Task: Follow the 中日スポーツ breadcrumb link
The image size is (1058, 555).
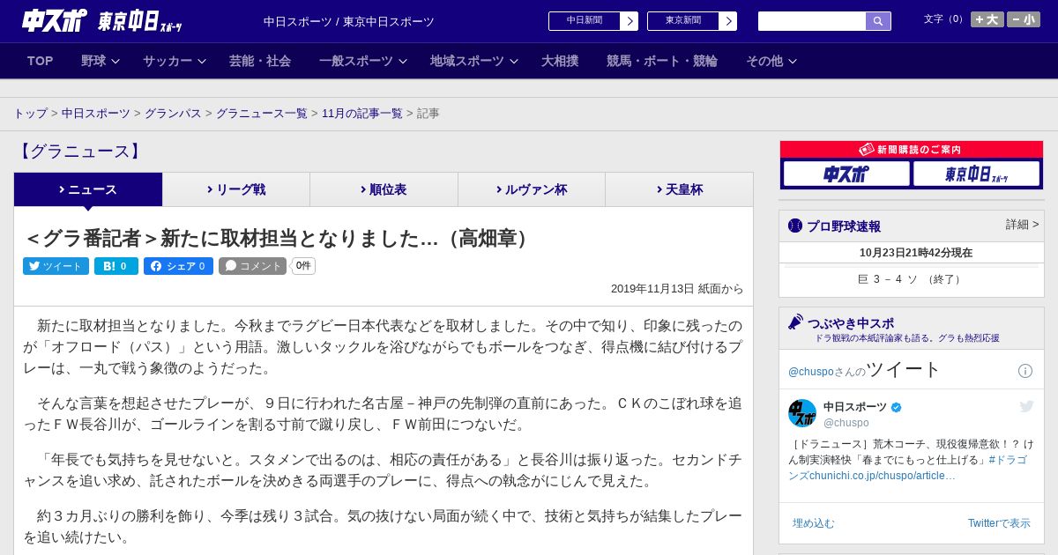Action: pyautogui.click(x=96, y=114)
